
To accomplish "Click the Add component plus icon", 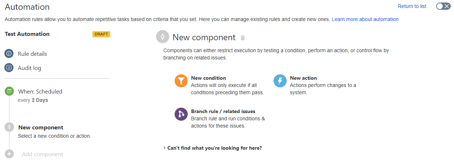I will pos(9,154).
